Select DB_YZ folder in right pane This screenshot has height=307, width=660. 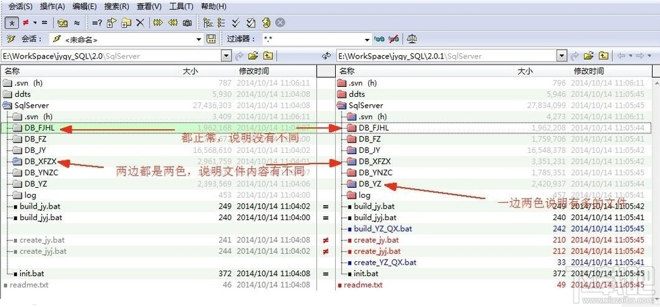(370, 184)
